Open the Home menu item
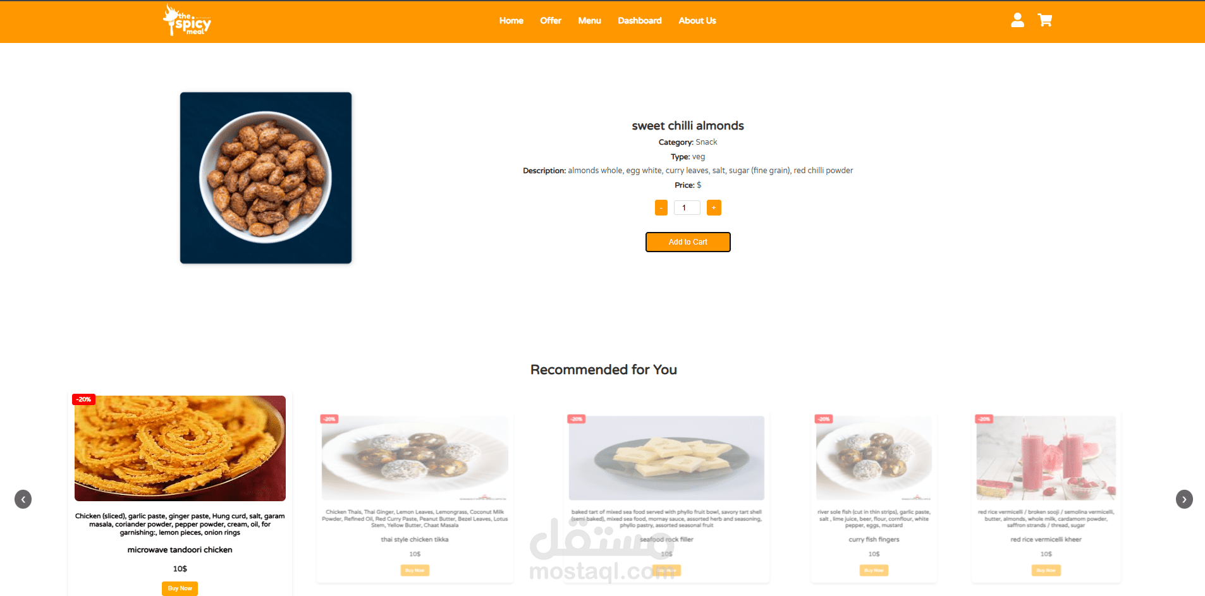Viewport: 1205px width, 596px height. (x=511, y=21)
